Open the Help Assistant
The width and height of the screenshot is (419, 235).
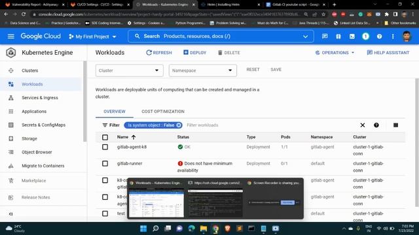point(388,53)
